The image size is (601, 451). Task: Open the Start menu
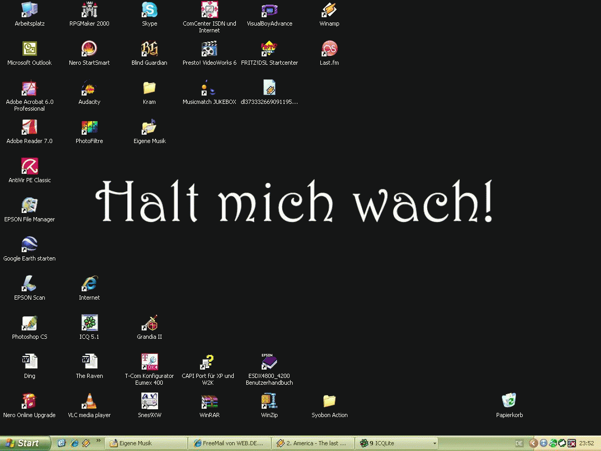(25, 443)
